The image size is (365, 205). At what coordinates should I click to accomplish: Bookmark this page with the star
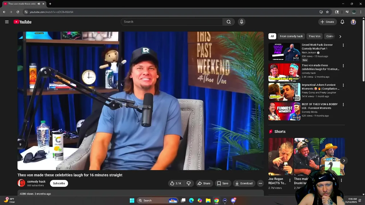point(327,12)
